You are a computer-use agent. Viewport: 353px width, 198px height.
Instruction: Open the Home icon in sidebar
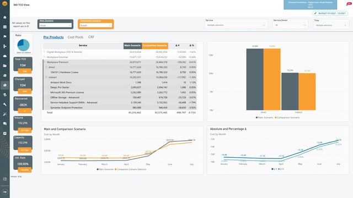pos(5,17)
